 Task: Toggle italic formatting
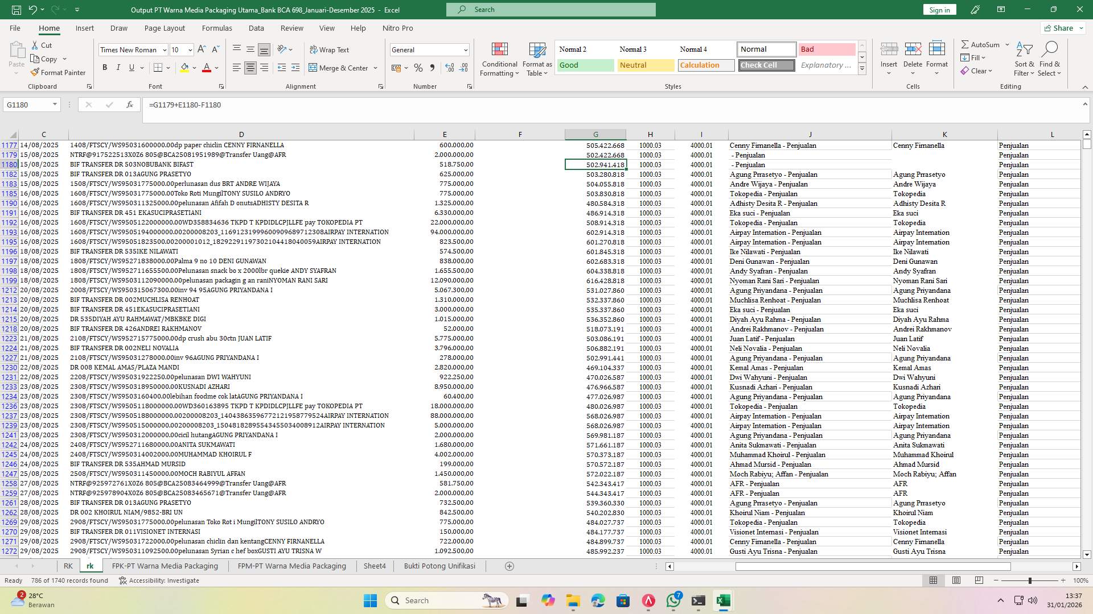(x=118, y=67)
